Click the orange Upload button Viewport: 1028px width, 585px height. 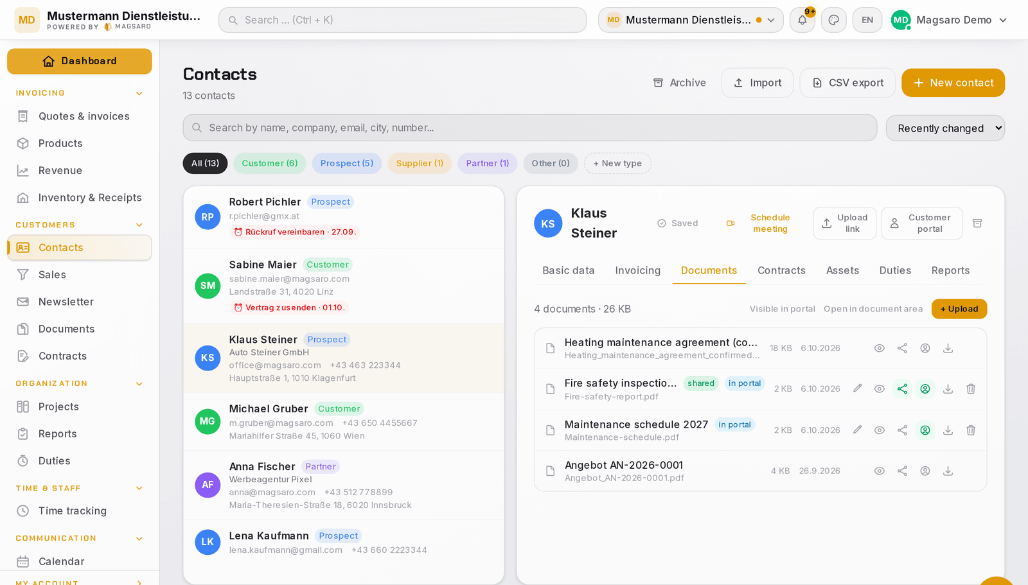coord(959,309)
